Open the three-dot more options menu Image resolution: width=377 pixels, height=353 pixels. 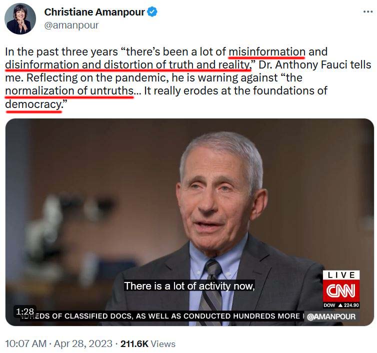coord(368,11)
